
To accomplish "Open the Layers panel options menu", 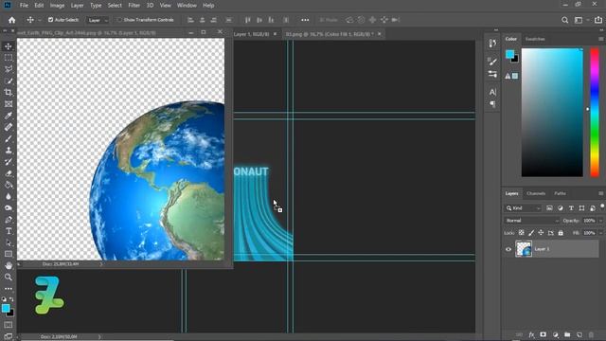I will click(x=600, y=193).
